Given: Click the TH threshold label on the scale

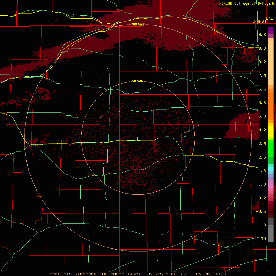Looking at the screenshot, I should coord(263,239).
